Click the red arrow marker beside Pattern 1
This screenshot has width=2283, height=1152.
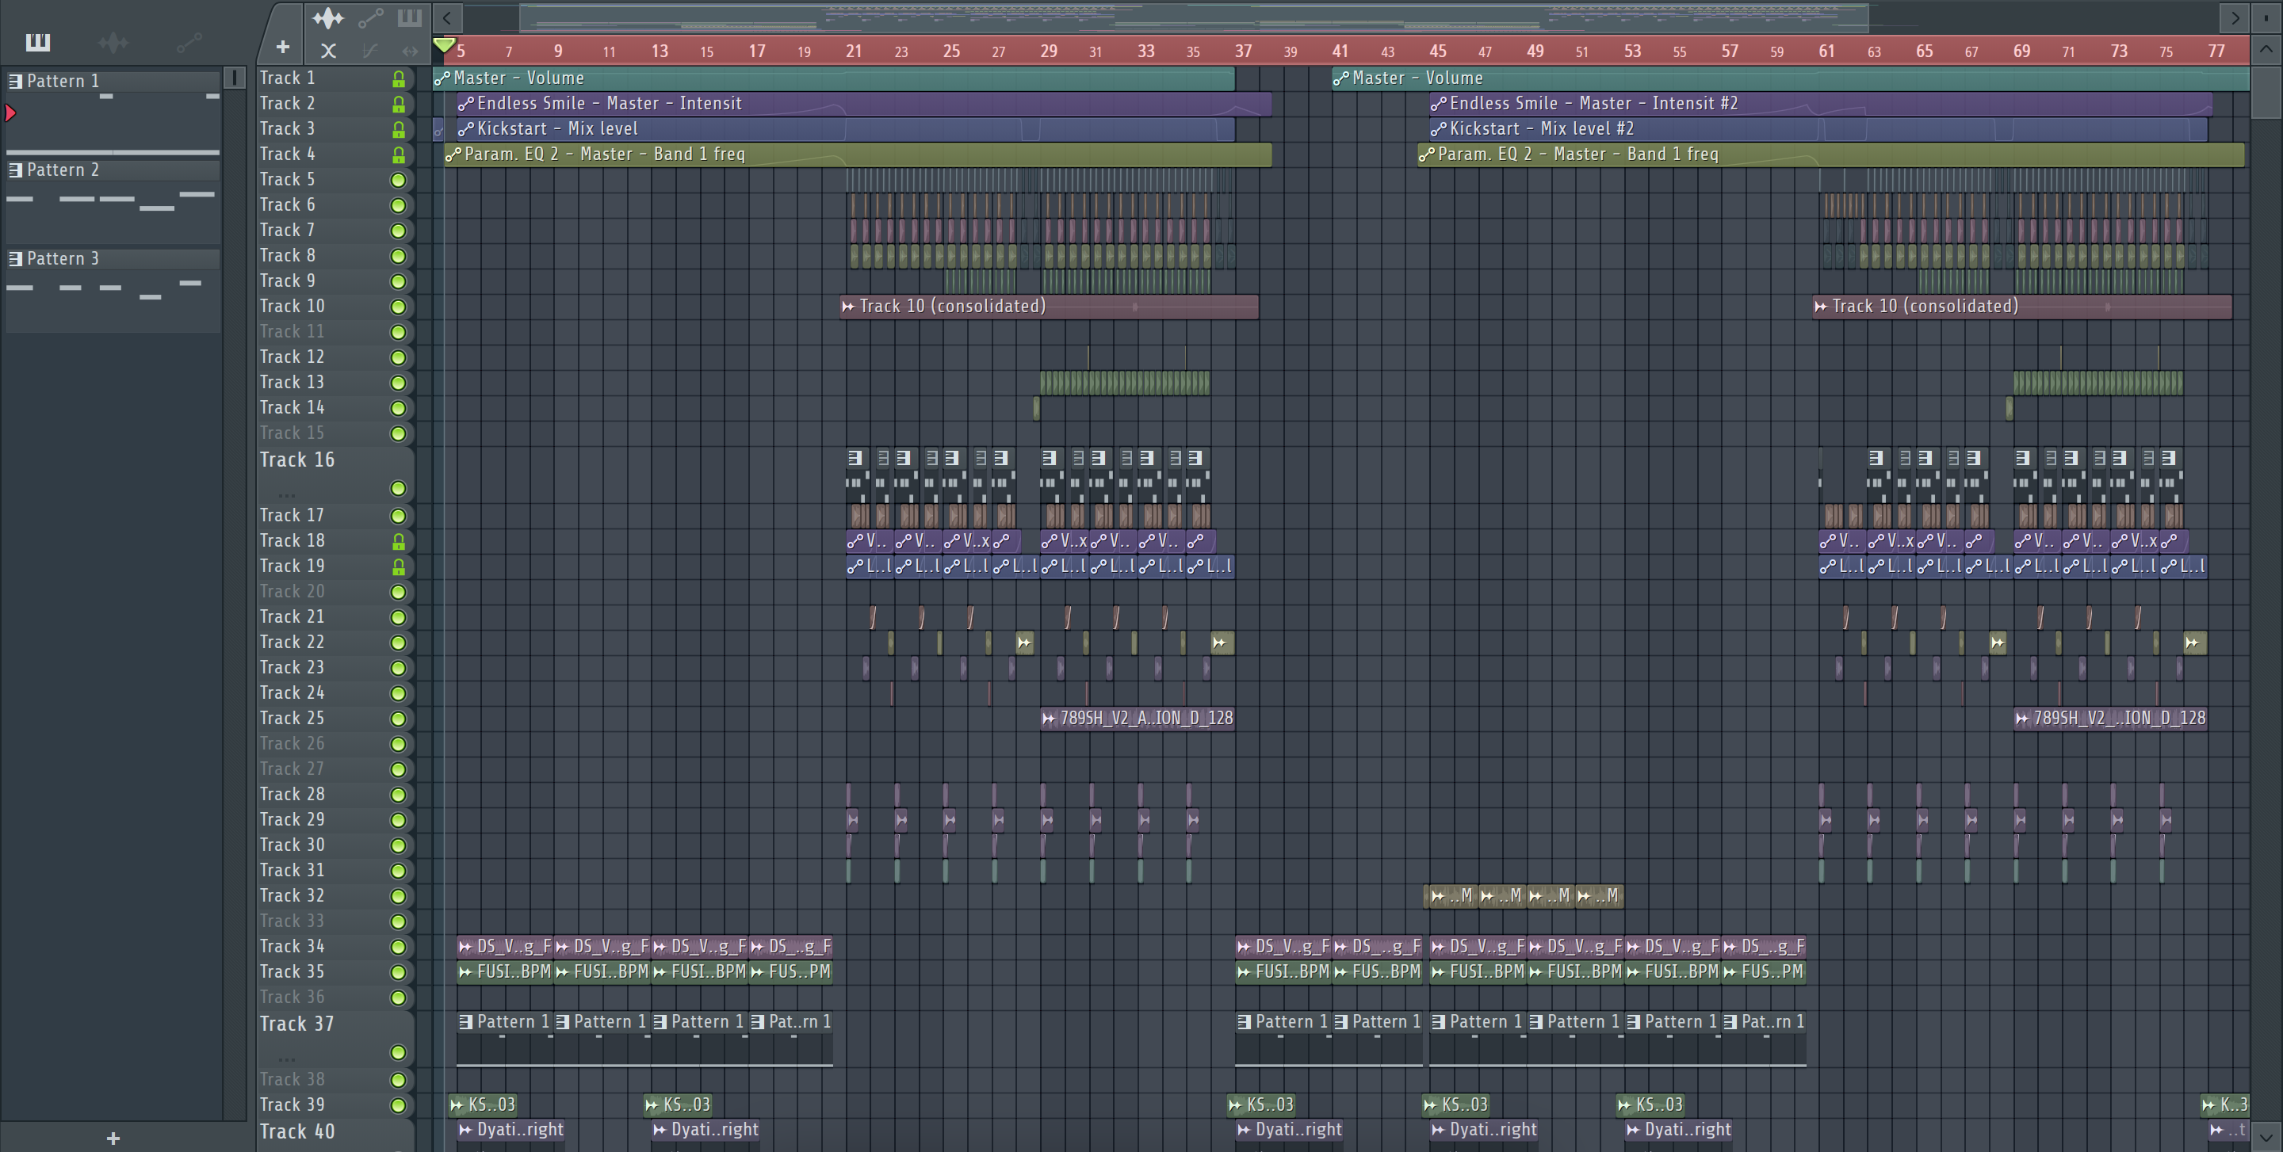pos(10,113)
